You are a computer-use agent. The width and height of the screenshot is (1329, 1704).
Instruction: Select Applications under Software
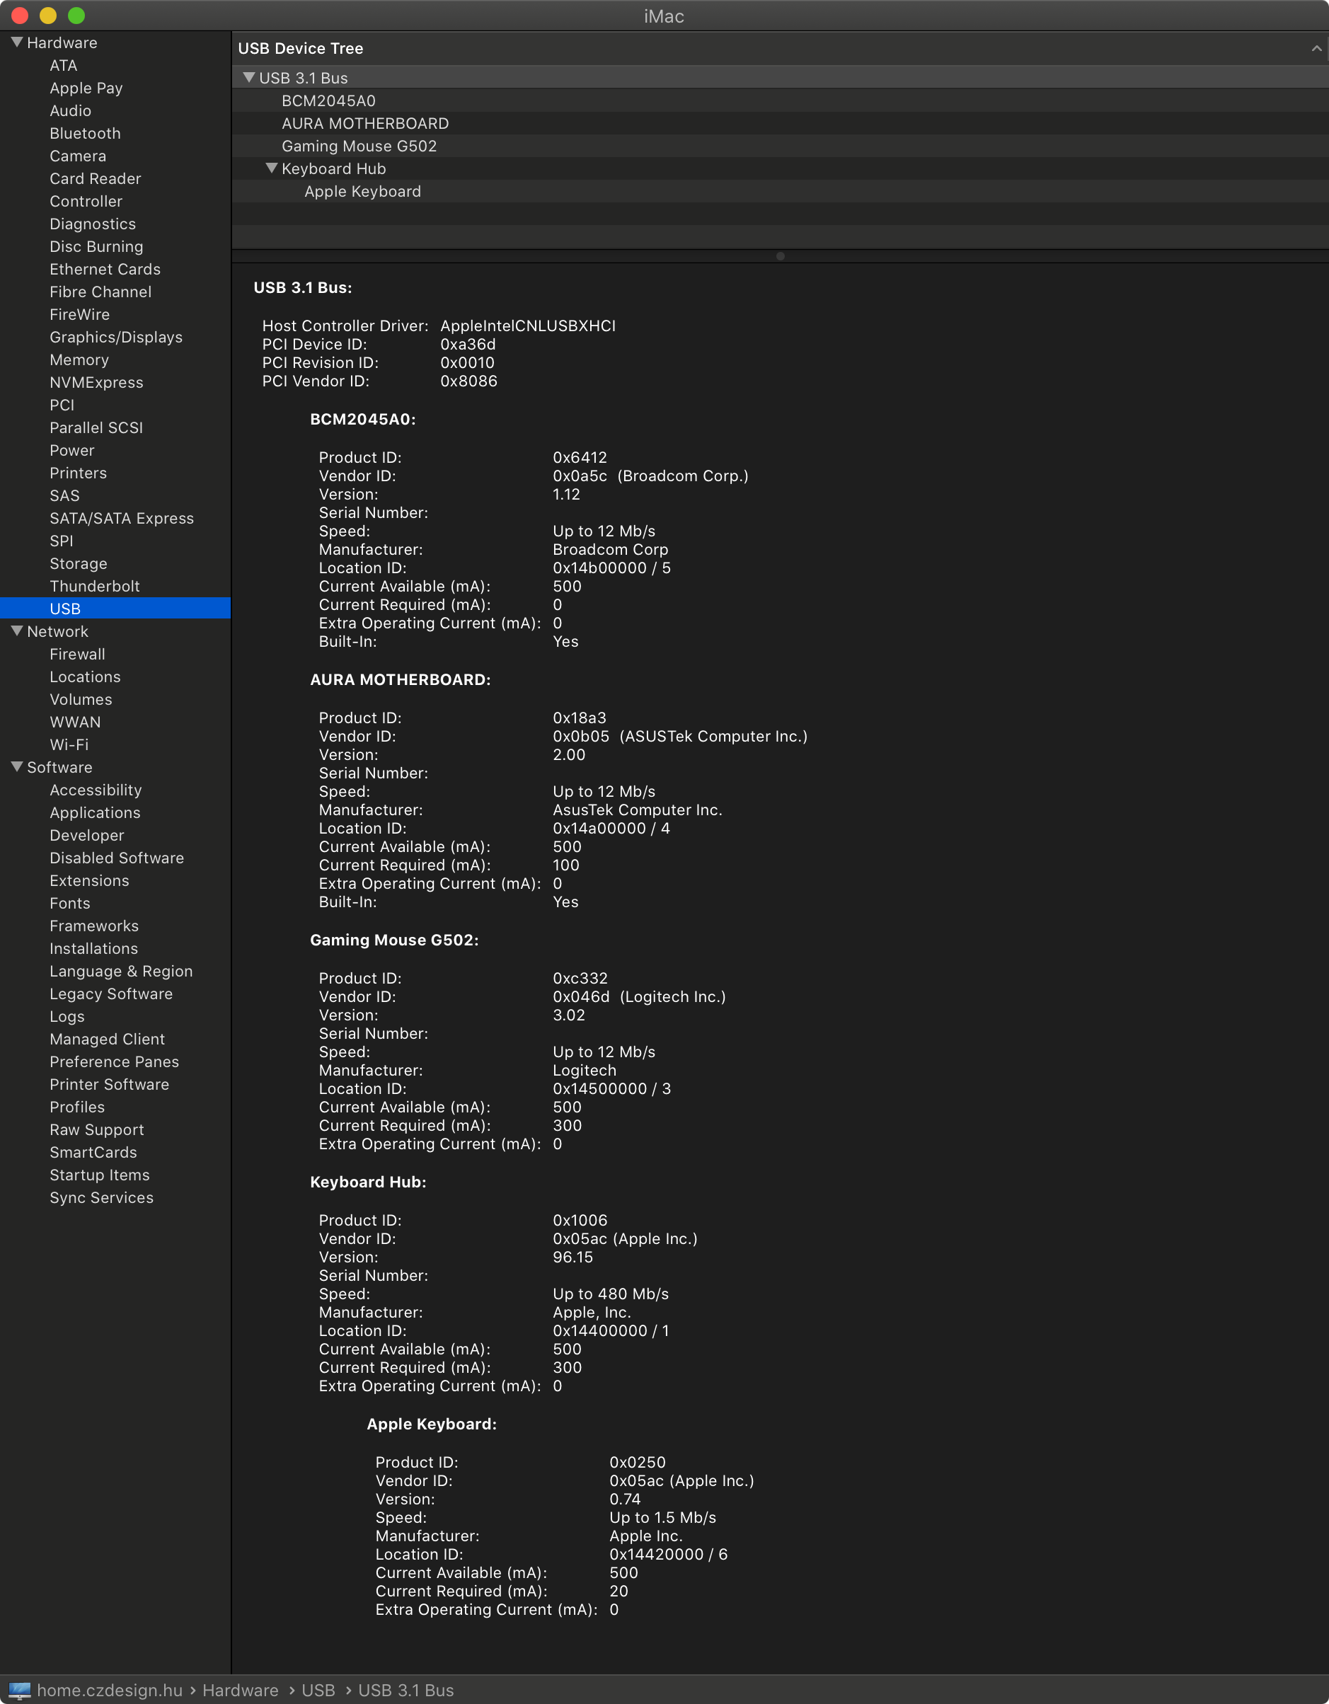click(96, 812)
